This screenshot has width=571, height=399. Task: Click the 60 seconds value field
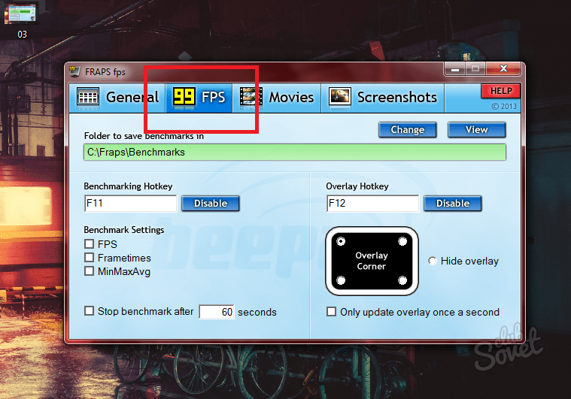pyautogui.click(x=217, y=312)
